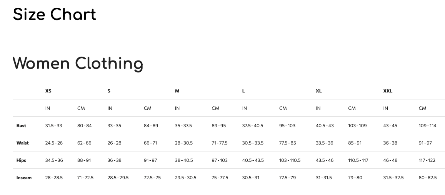Viewport: 445px width, 195px height.
Task: Select the XS size column header
Action: pos(48,91)
